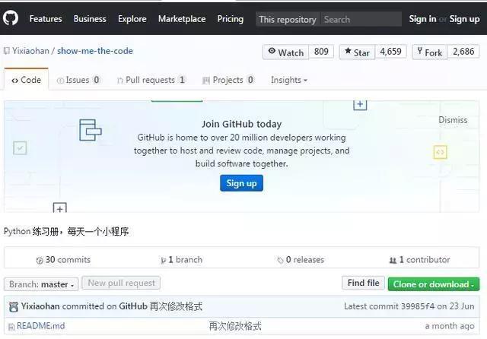
Task: Click the Watch button
Action: (286, 52)
